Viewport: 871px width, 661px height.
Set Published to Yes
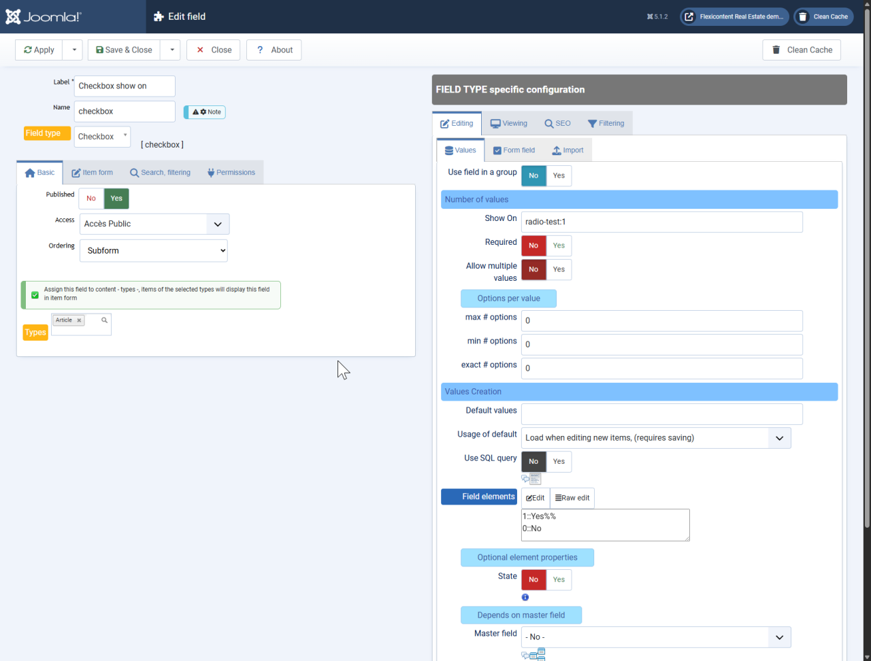pyautogui.click(x=116, y=199)
